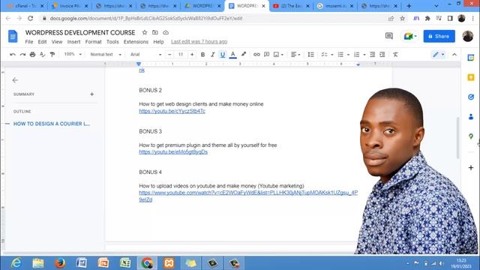Open the Arial font dropdown
This screenshot has height=270, width=480.
[x=145, y=54]
